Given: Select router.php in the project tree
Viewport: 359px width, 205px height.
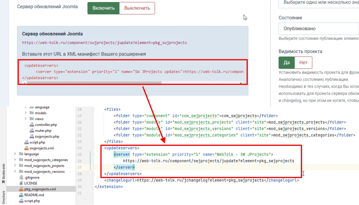Looking at the screenshot, I should [x=43, y=131].
